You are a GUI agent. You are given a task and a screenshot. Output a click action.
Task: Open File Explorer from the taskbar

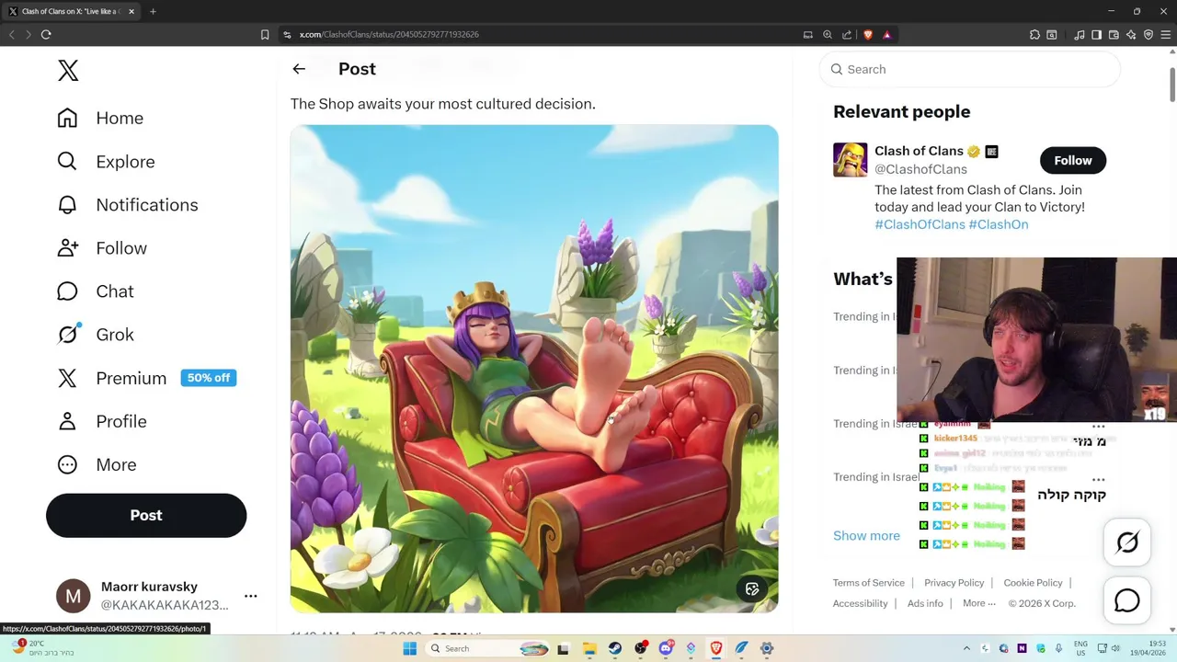(589, 648)
